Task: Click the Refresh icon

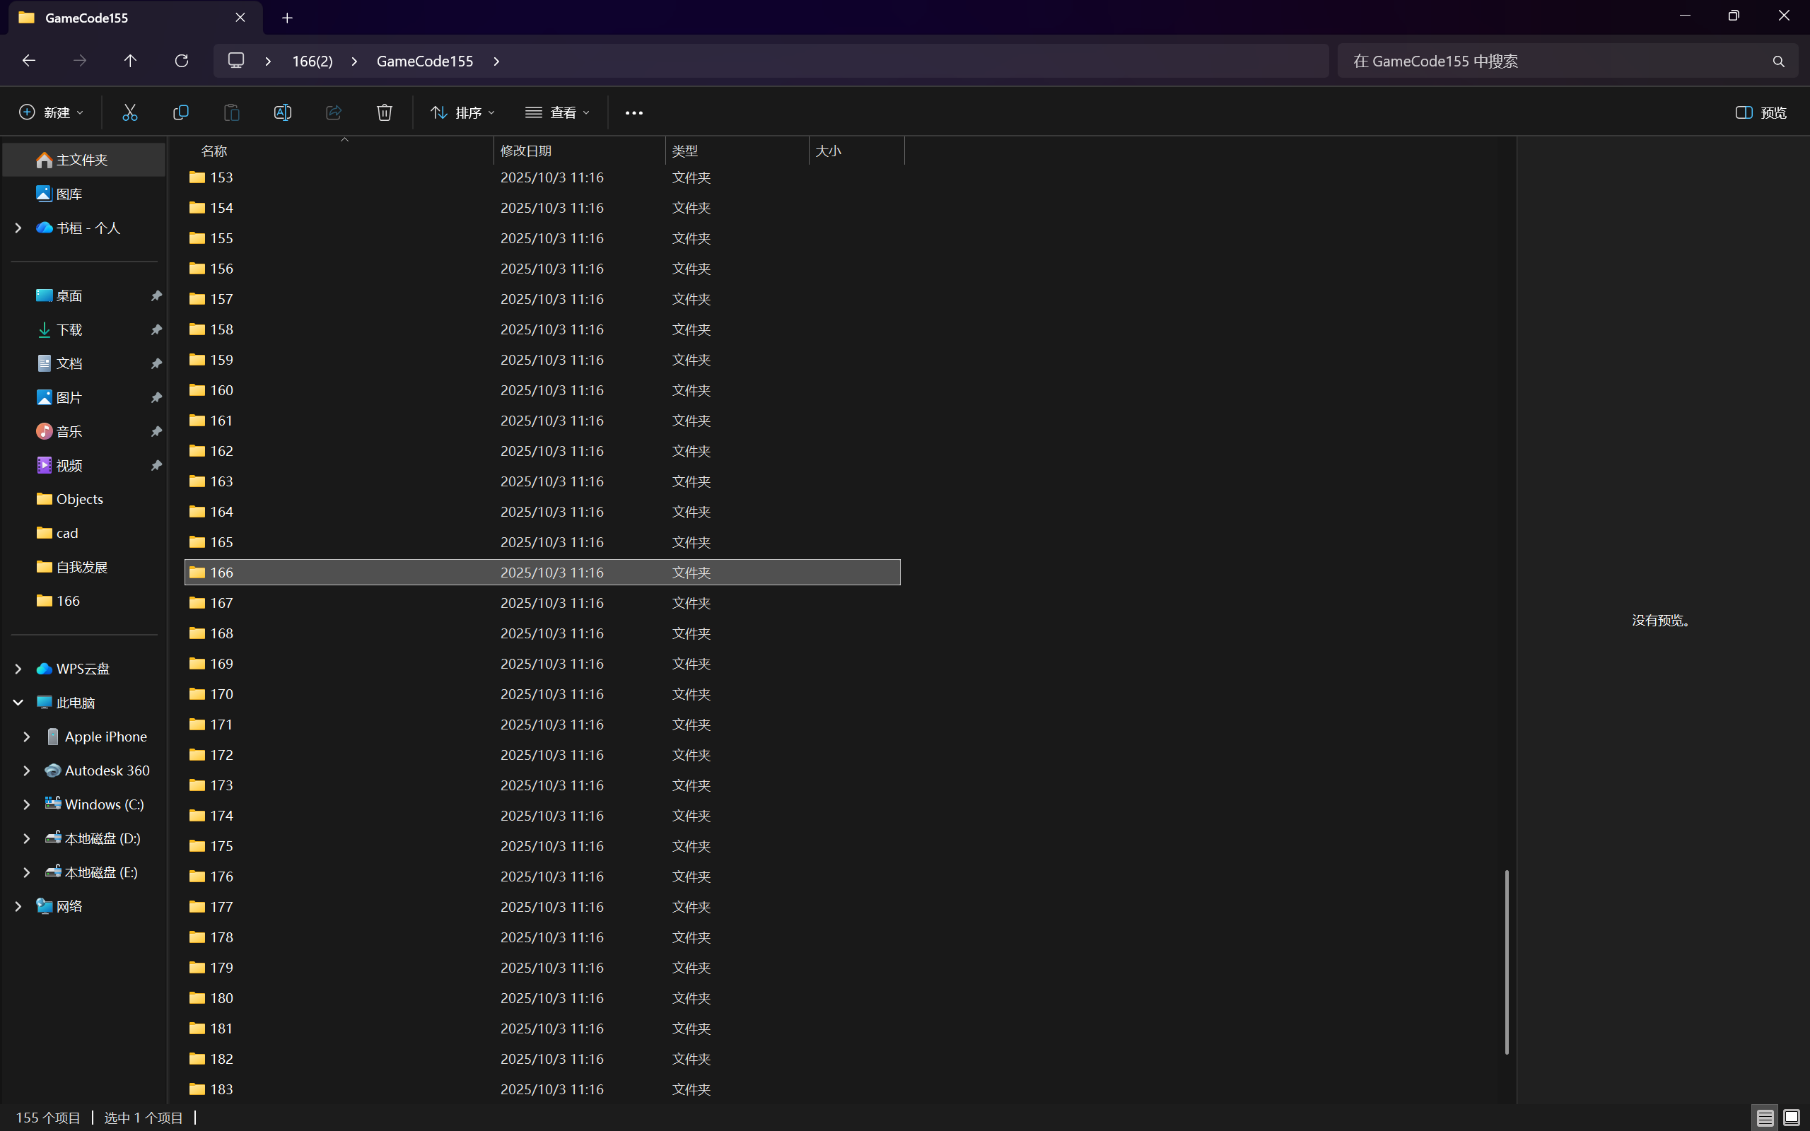Action: point(181,61)
